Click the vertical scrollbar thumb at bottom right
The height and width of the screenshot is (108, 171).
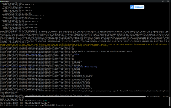click(x=170, y=101)
